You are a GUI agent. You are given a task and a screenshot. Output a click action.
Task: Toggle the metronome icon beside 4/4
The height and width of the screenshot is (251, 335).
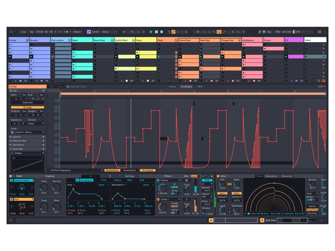coord(66,32)
